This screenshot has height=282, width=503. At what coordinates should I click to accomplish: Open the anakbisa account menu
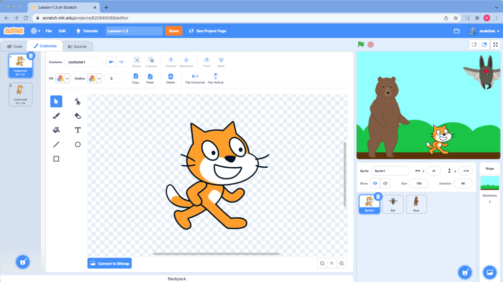tap(484, 31)
